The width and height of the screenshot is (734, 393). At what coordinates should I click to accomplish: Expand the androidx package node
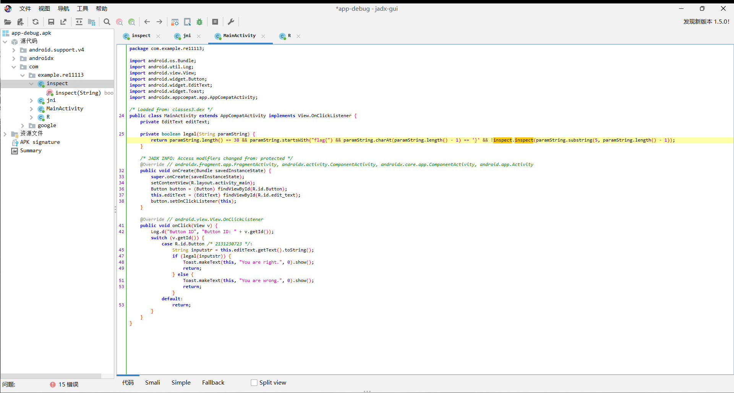[14, 58]
